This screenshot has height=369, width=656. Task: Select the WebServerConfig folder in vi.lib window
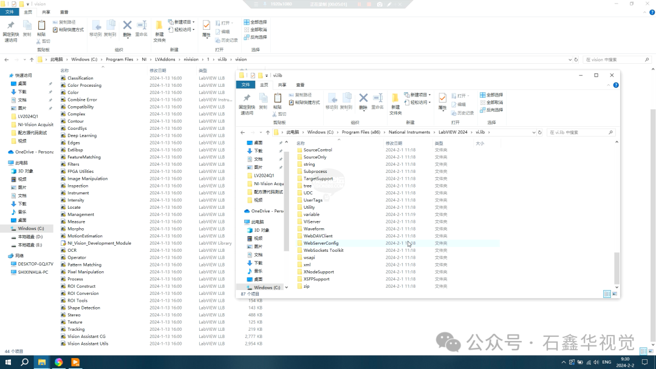pyautogui.click(x=321, y=243)
